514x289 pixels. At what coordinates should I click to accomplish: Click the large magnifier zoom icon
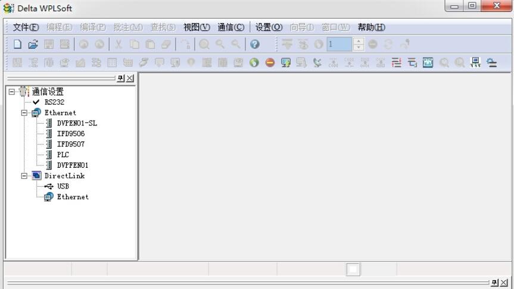click(204, 44)
